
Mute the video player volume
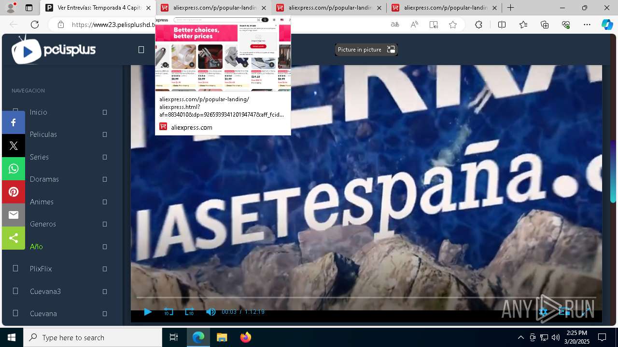coord(211,312)
